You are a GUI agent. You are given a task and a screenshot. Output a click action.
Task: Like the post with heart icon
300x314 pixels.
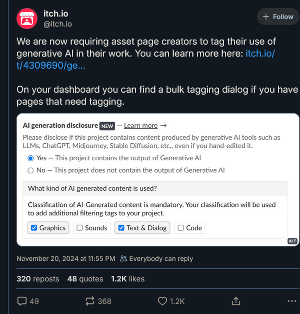(x=162, y=301)
